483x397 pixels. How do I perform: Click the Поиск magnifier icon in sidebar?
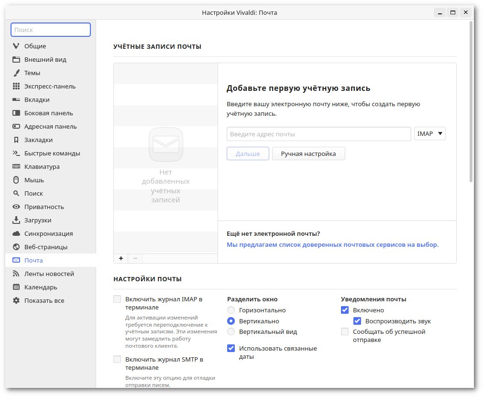[x=16, y=193]
